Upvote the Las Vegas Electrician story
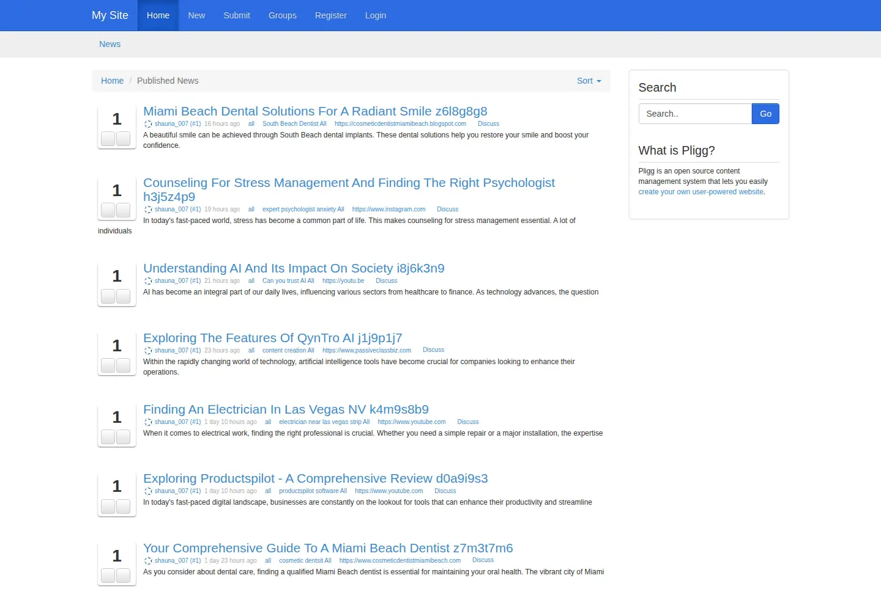 108,437
